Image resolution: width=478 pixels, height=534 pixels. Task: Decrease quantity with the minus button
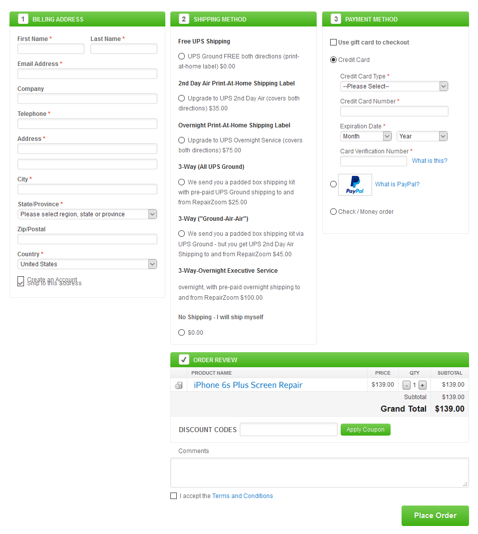(407, 385)
